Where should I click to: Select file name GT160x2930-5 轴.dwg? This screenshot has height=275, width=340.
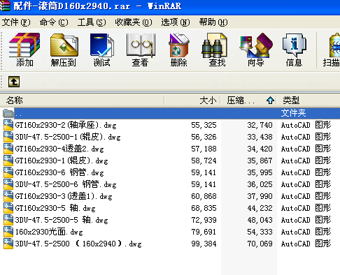pyautogui.click(x=55, y=208)
